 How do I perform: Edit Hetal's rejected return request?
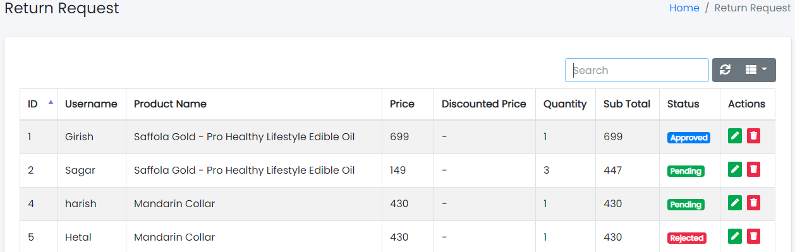tap(735, 236)
